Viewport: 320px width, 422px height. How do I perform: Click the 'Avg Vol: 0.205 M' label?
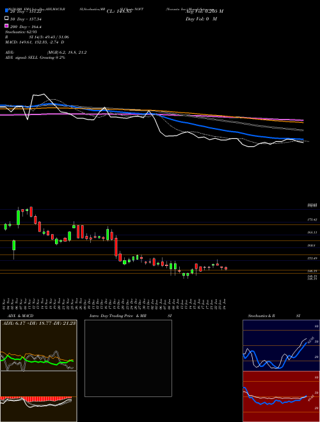pyautogui.click(x=204, y=11)
